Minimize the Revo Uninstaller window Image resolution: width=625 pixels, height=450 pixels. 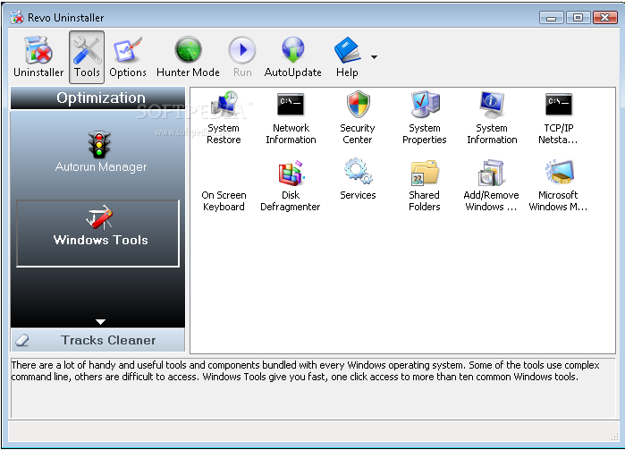[552, 18]
